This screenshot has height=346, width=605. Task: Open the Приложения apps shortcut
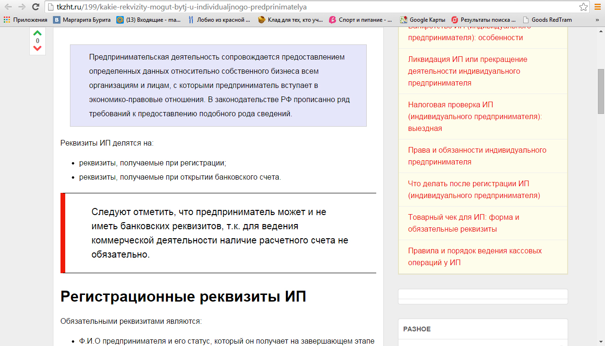point(26,20)
